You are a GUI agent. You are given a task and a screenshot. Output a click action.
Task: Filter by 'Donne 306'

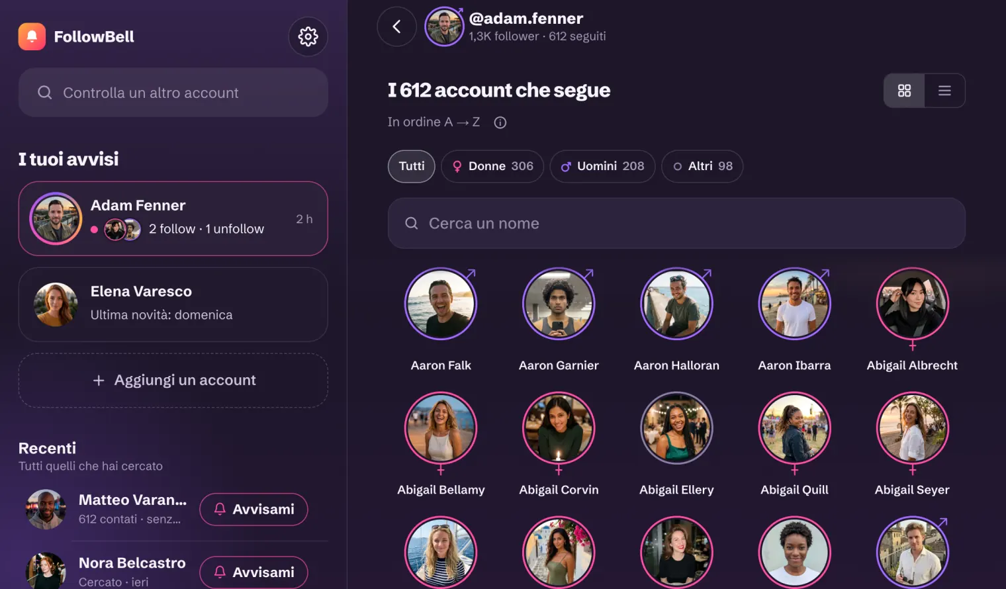pos(492,166)
